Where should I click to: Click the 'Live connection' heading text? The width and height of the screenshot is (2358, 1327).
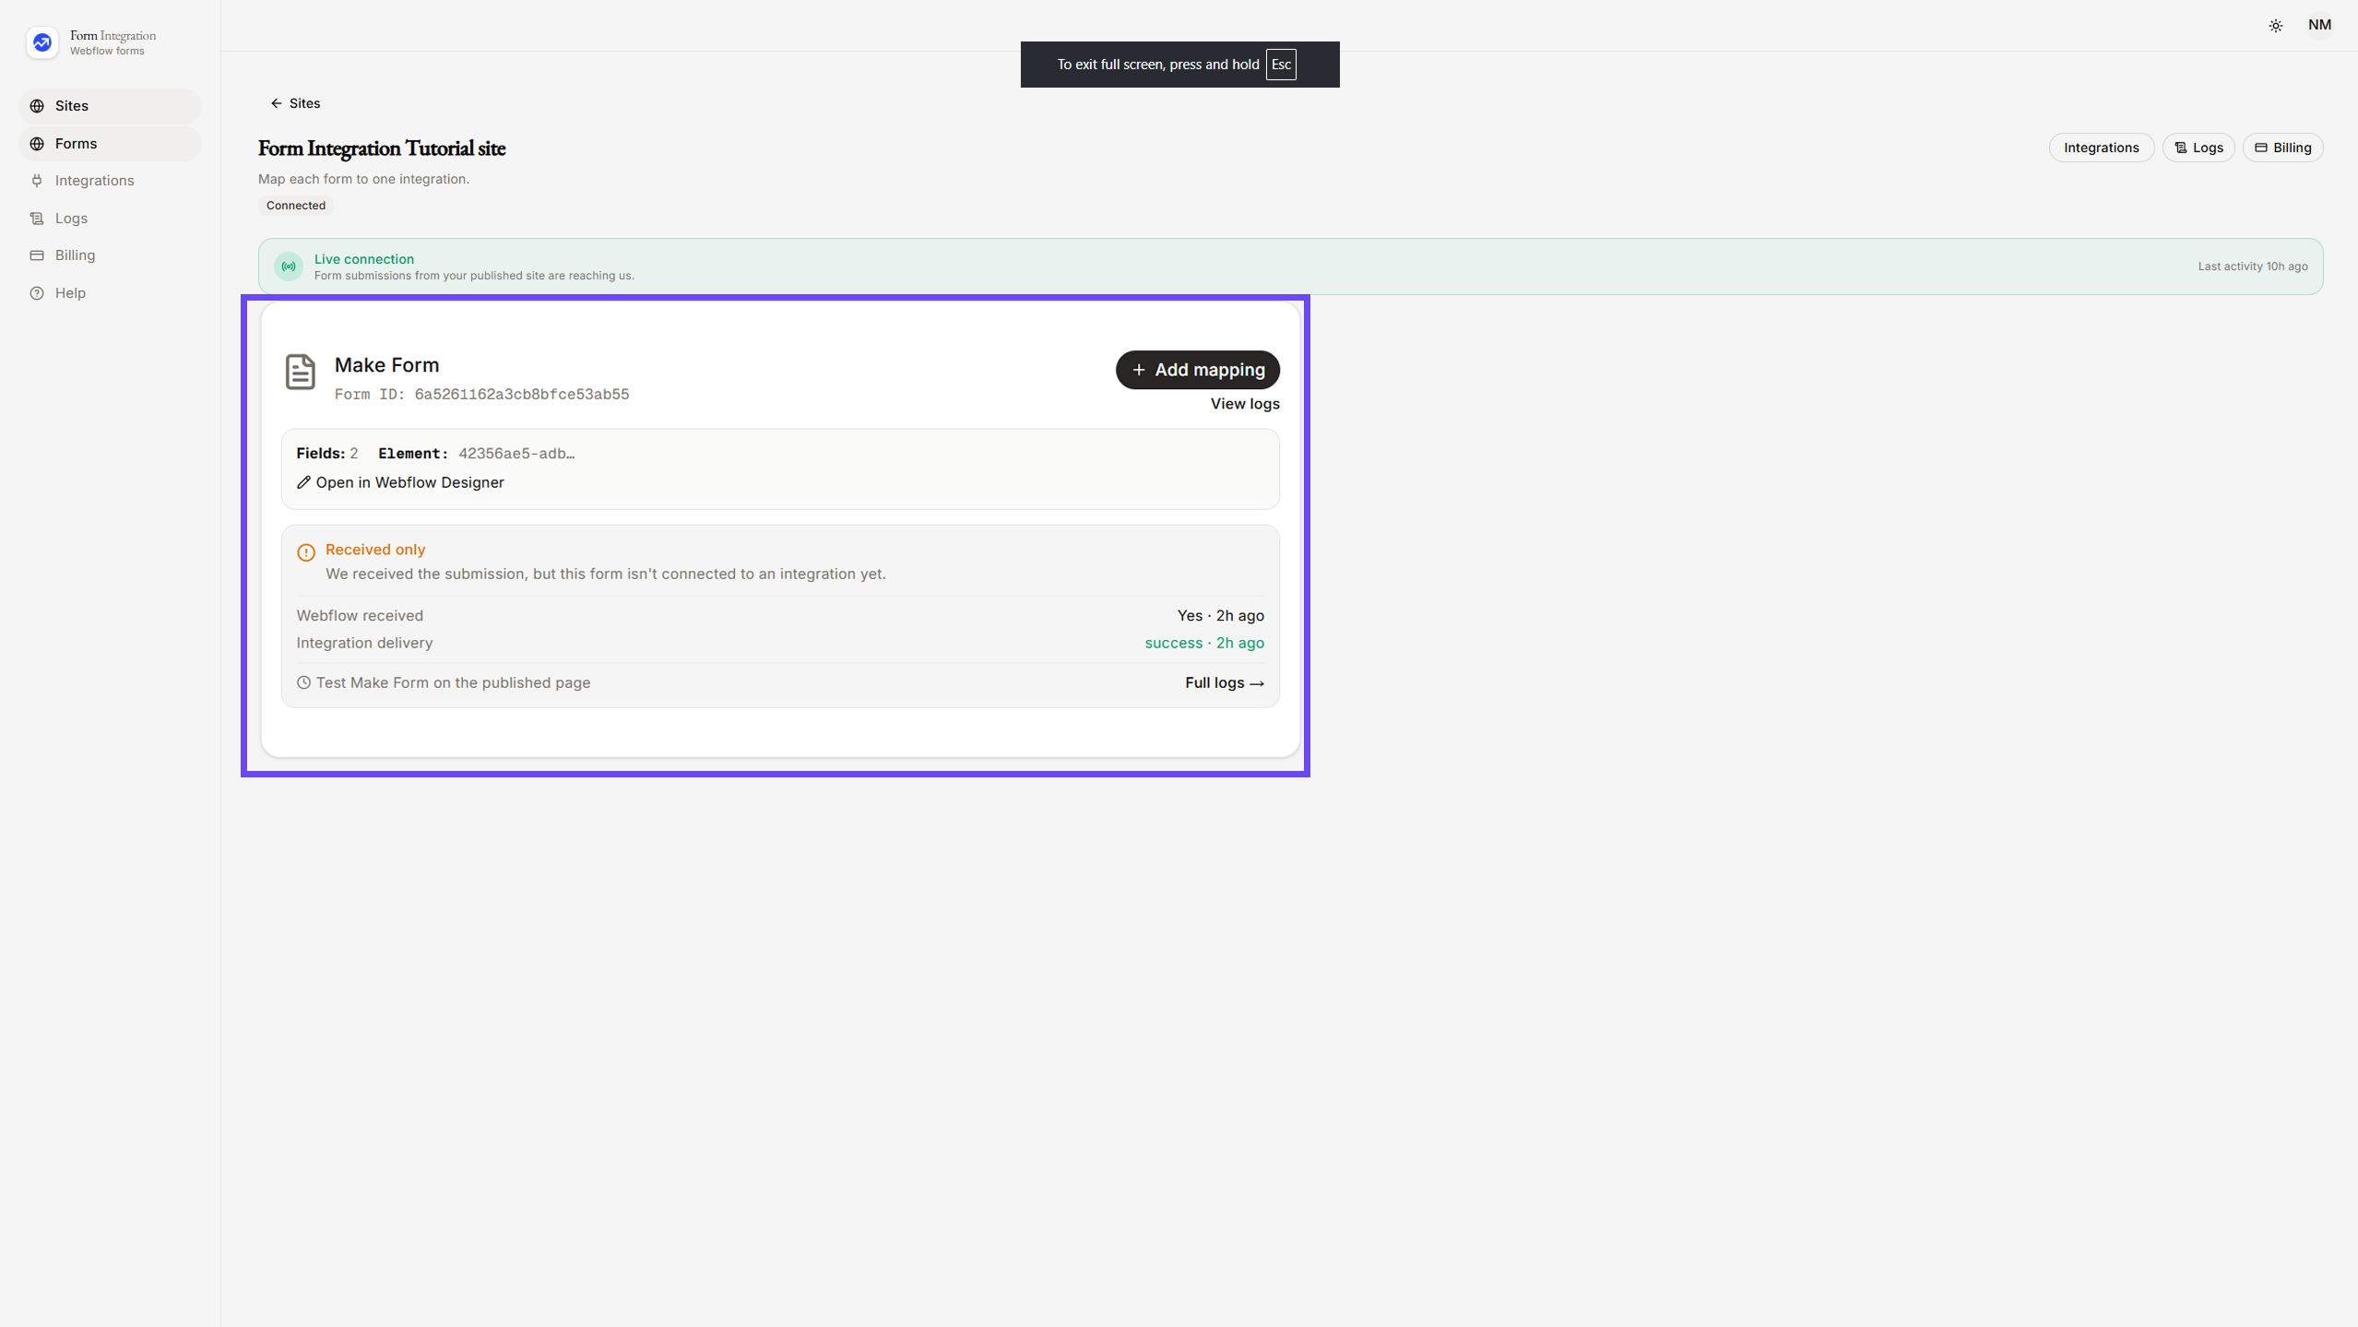(364, 259)
